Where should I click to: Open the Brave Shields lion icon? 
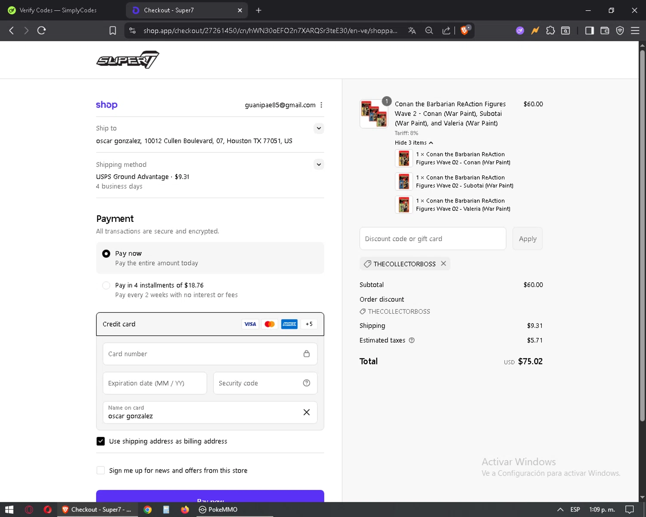(x=465, y=30)
